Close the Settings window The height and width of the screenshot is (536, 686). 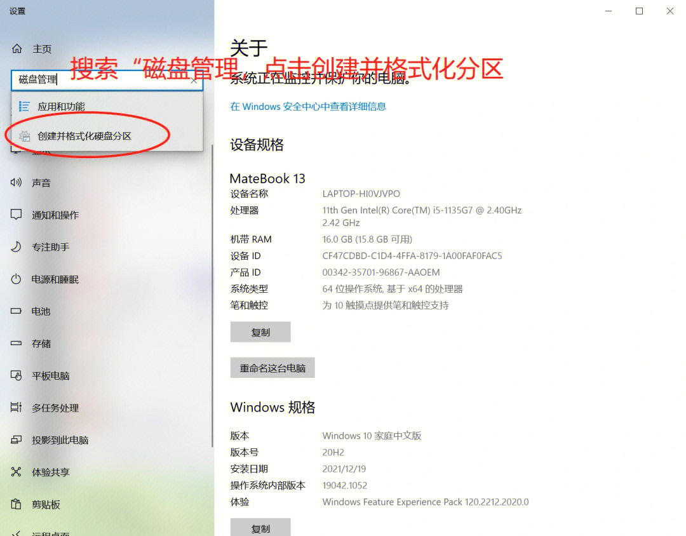pos(670,11)
